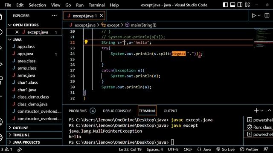
Task: Run the Java file with play button
Action: click(254, 16)
